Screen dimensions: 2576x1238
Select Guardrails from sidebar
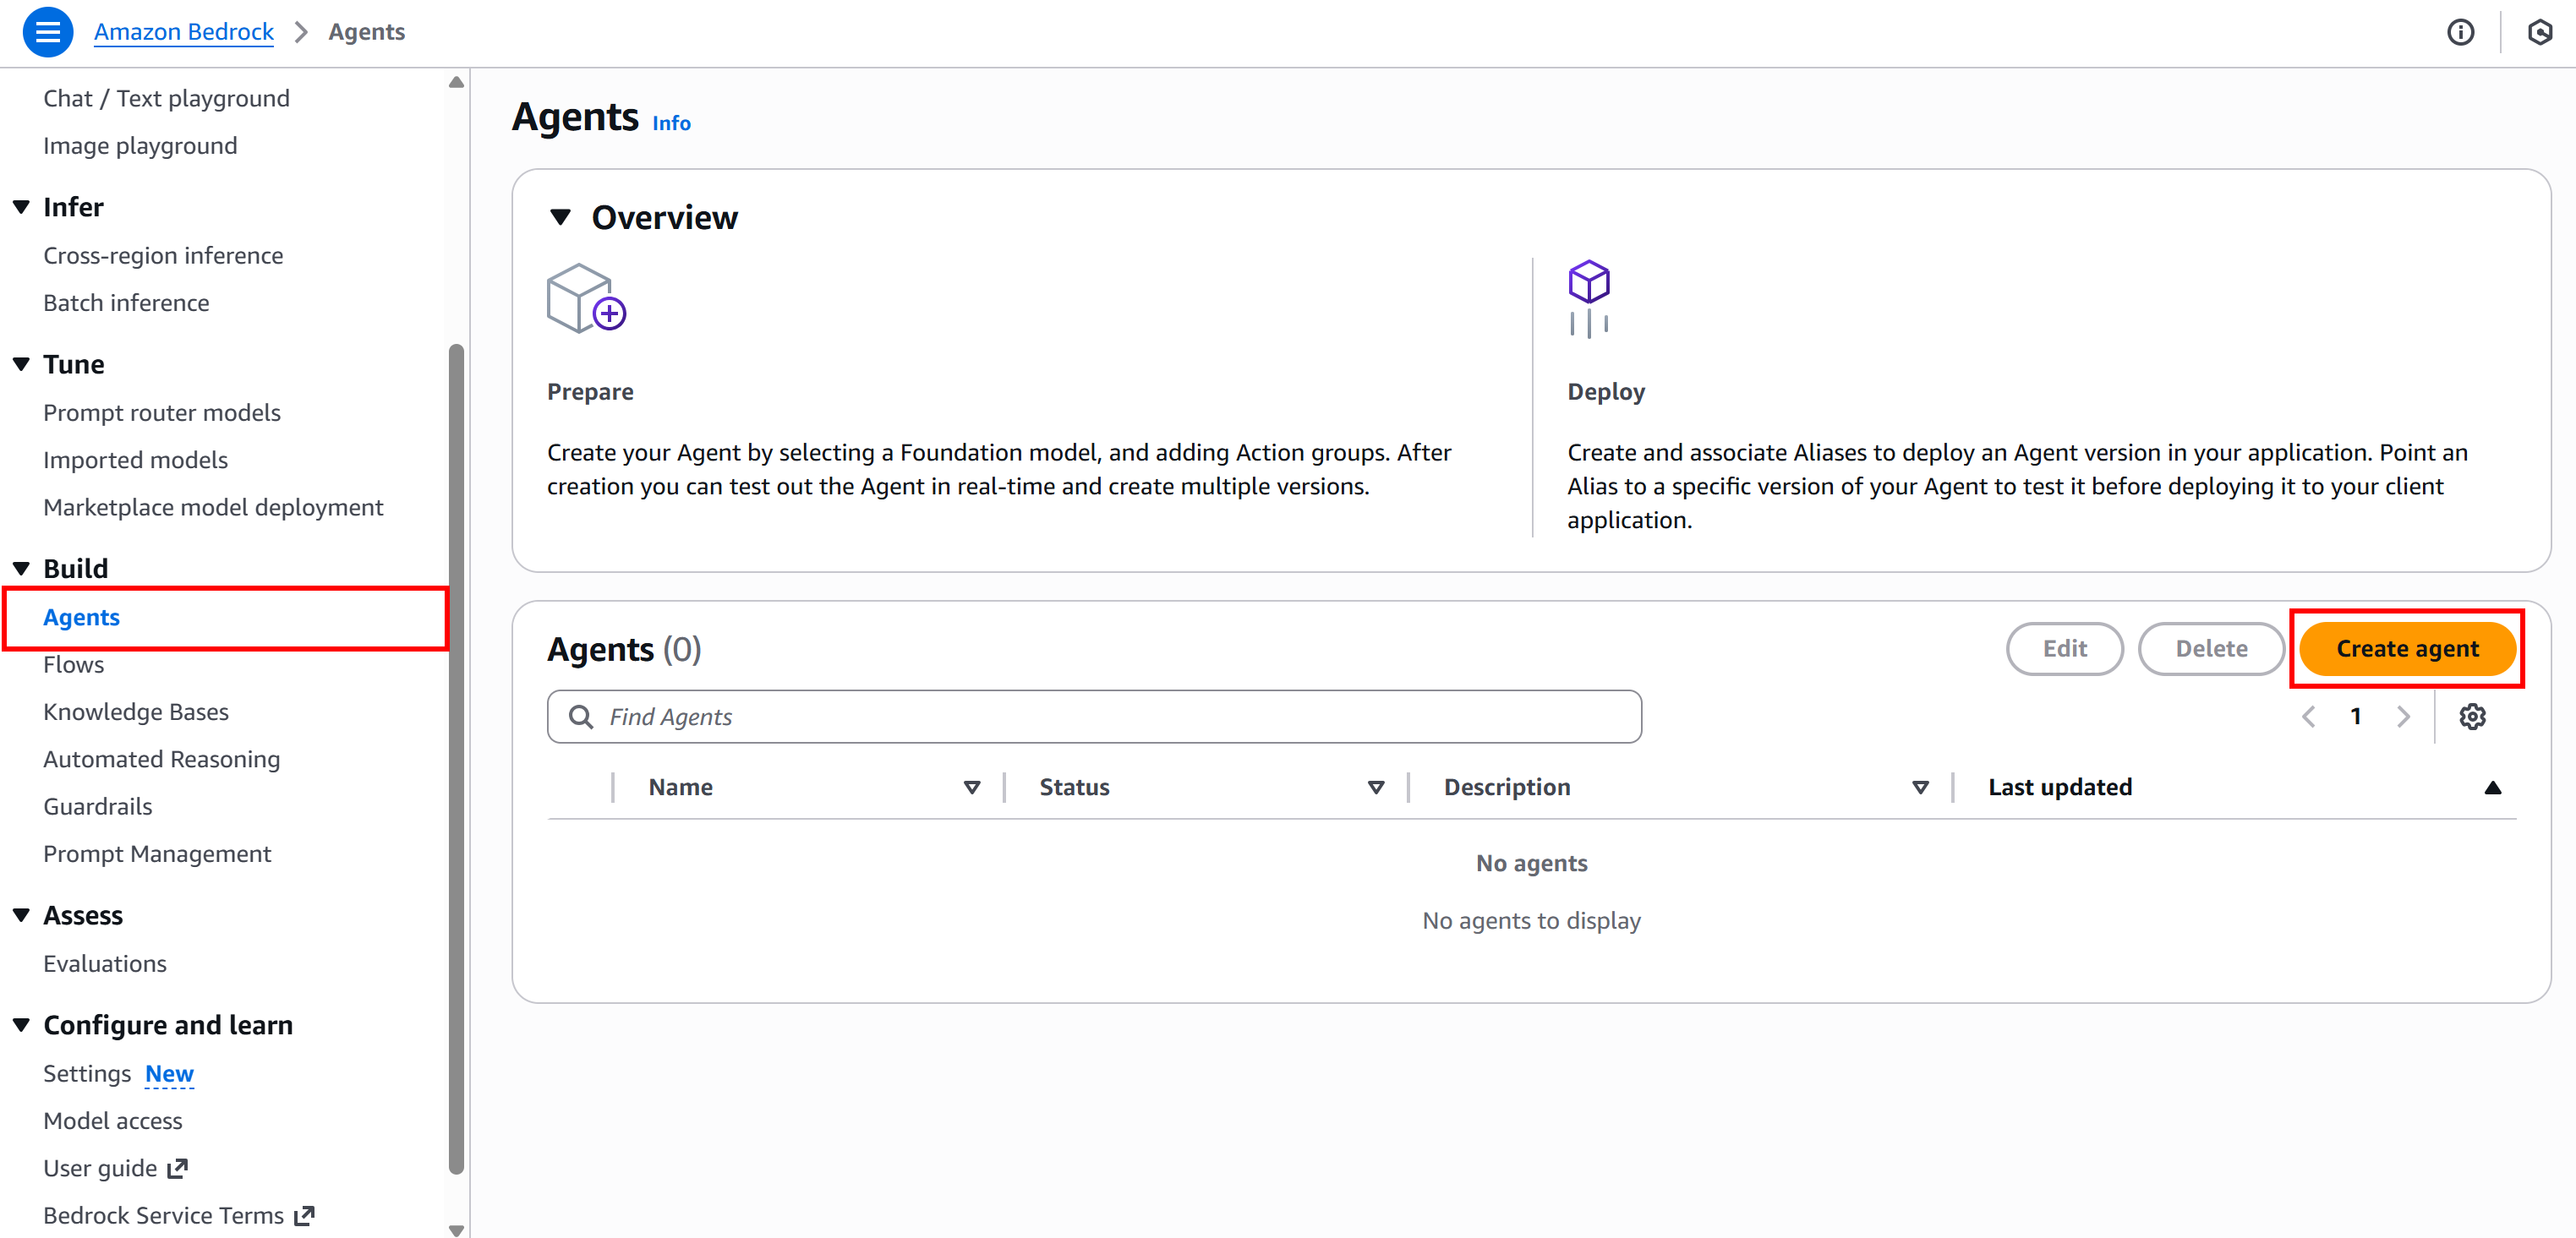click(x=97, y=806)
